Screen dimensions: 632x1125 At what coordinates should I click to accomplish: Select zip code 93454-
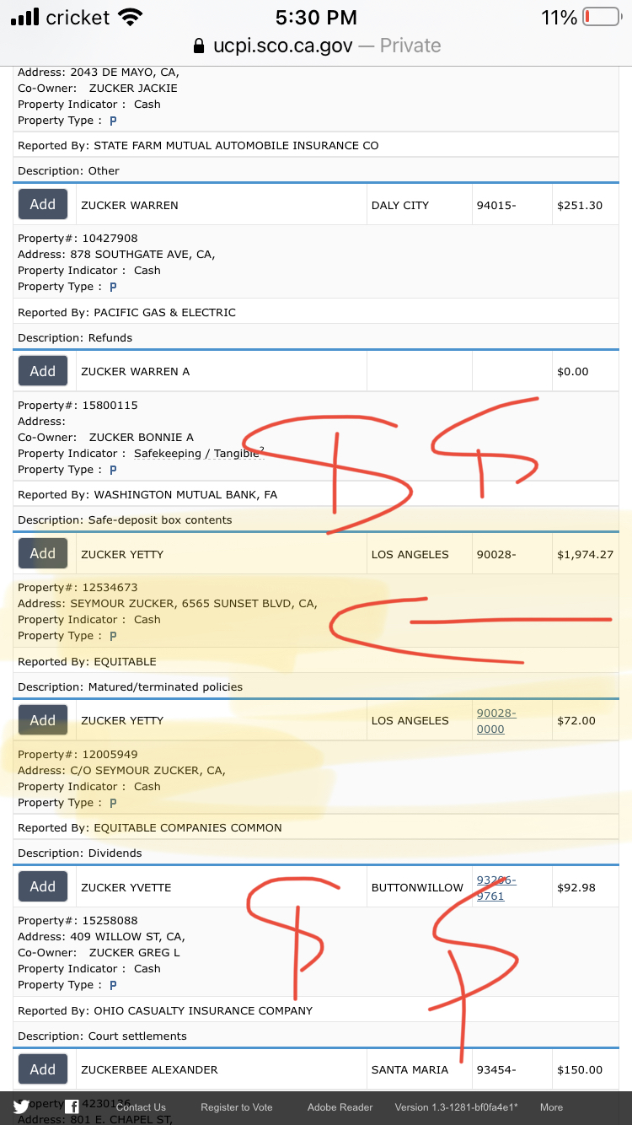[x=496, y=1070]
